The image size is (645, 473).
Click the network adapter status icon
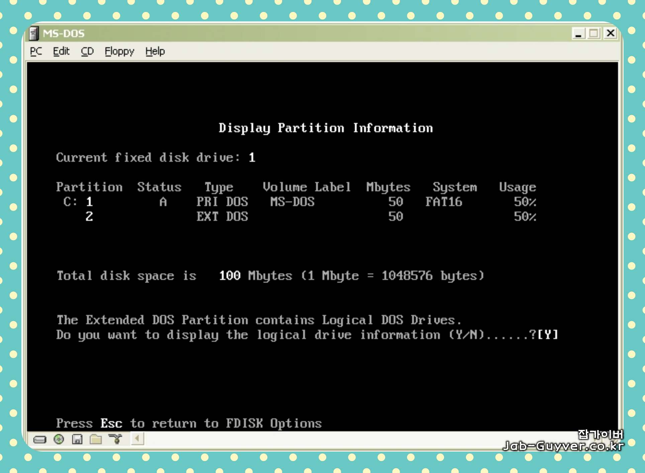point(115,439)
